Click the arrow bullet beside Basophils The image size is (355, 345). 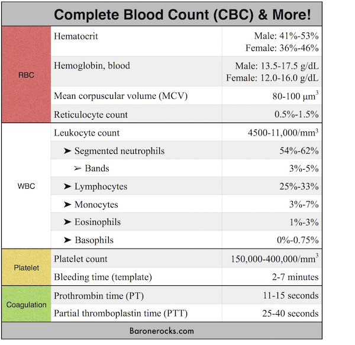[x=67, y=240]
